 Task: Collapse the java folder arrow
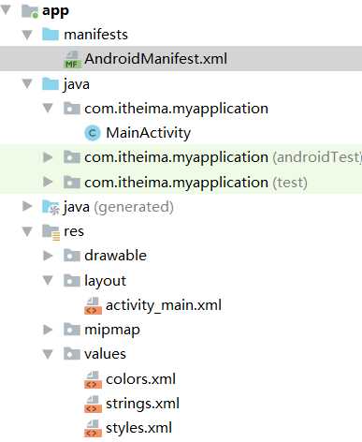[27, 83]
